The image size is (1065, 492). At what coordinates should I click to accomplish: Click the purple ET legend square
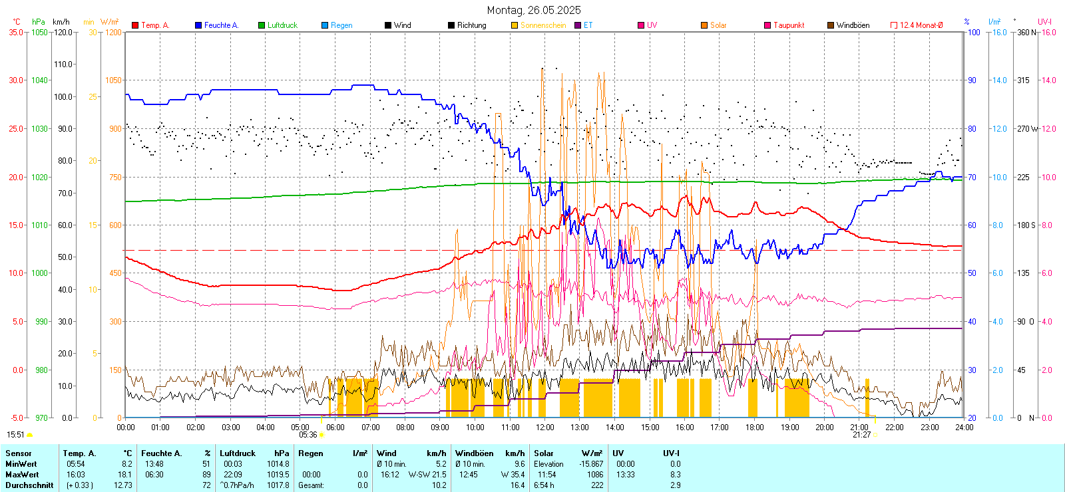(578, 25)
